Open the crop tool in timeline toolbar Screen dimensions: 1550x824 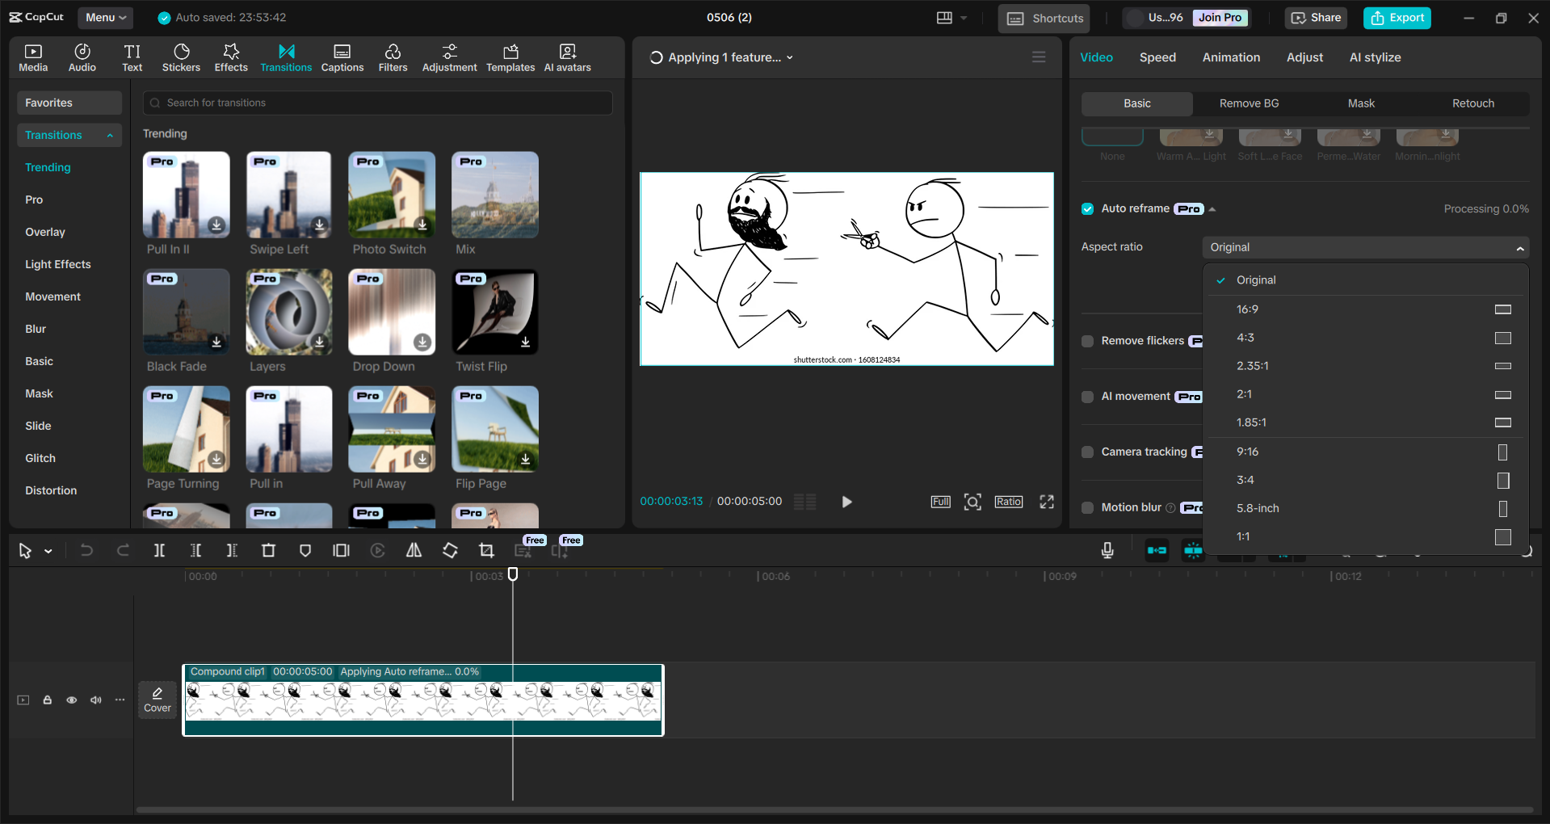click(x=486, y=550)
